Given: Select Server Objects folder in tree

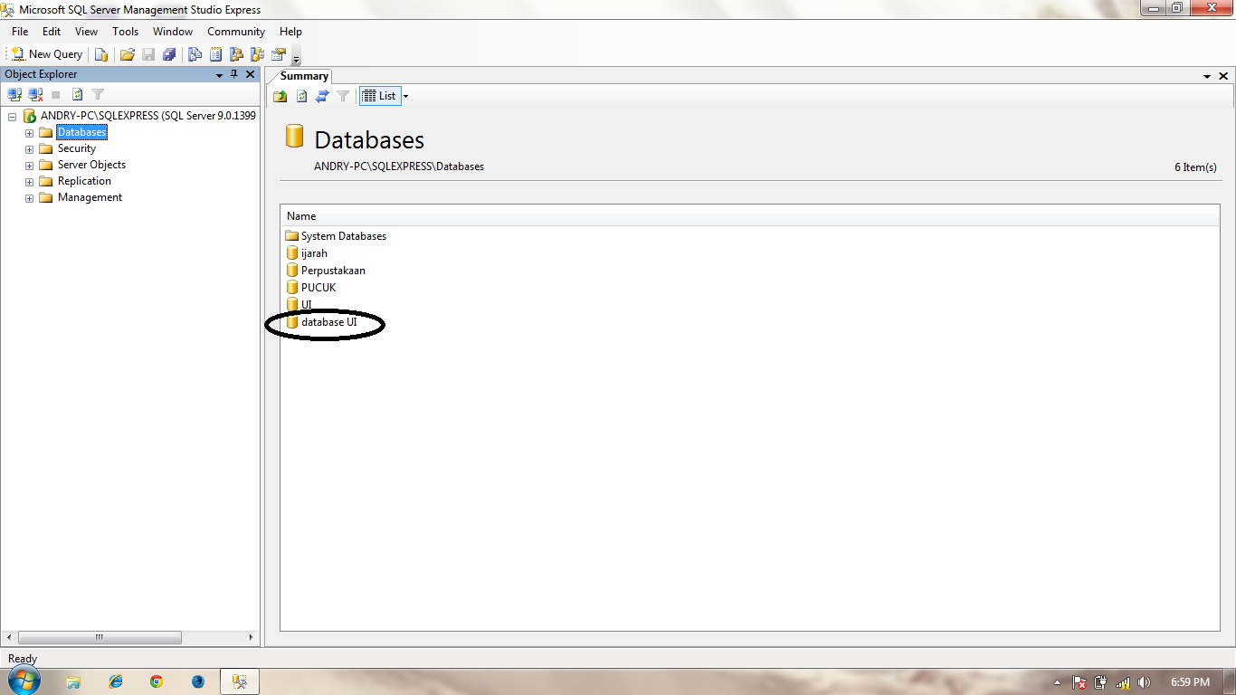Looking at the screenshot, I should [91, 165].
